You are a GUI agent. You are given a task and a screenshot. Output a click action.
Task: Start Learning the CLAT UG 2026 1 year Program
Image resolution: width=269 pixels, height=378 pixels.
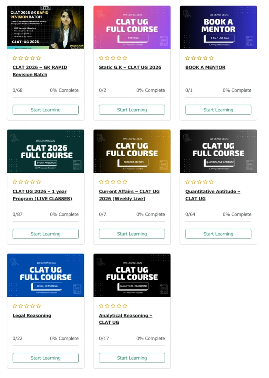(45, 234)
